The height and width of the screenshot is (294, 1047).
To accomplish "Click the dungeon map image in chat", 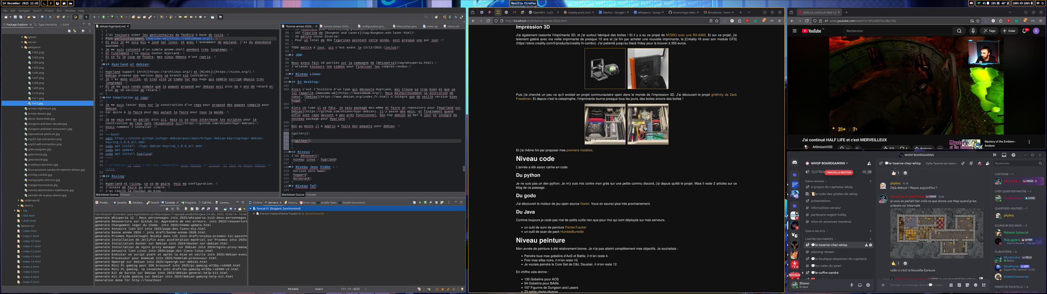I will tap(936, 233).
